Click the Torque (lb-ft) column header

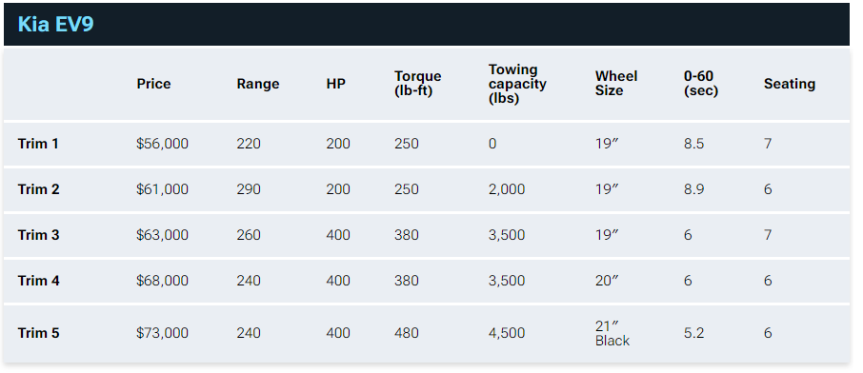417,84
